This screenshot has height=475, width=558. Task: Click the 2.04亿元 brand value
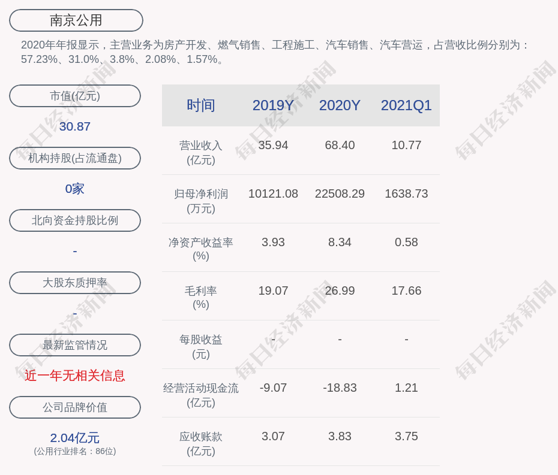75,438
